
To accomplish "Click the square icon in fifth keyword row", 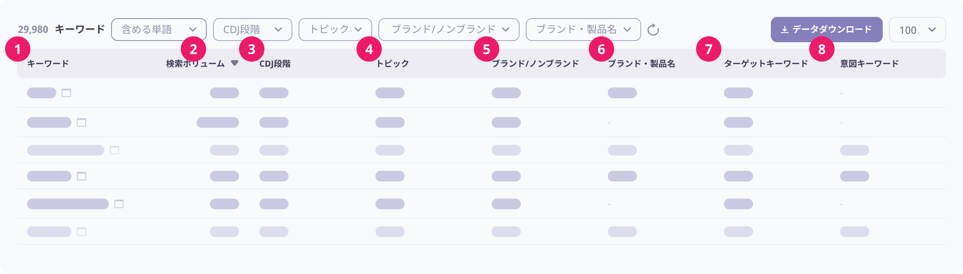I will coord(119,204).
